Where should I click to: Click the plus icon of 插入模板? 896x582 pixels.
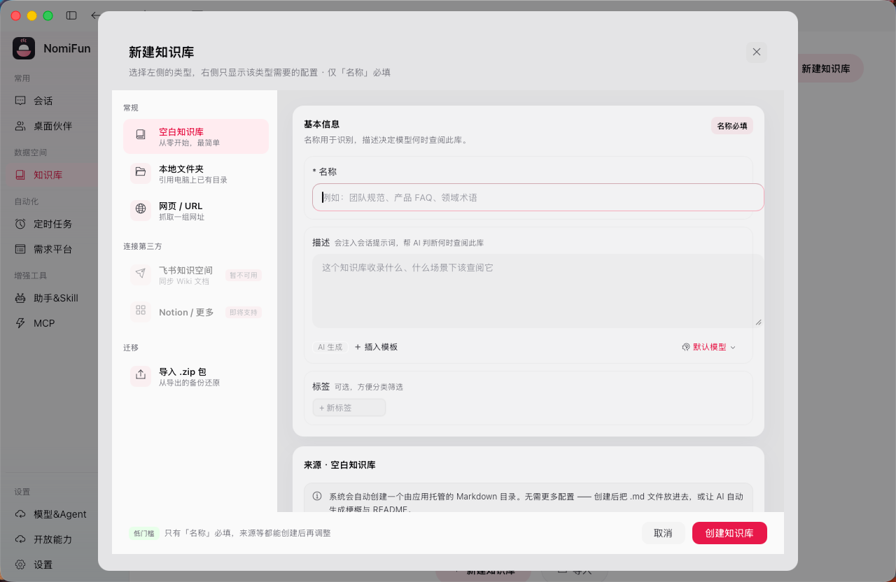click(x=358, y=347)
